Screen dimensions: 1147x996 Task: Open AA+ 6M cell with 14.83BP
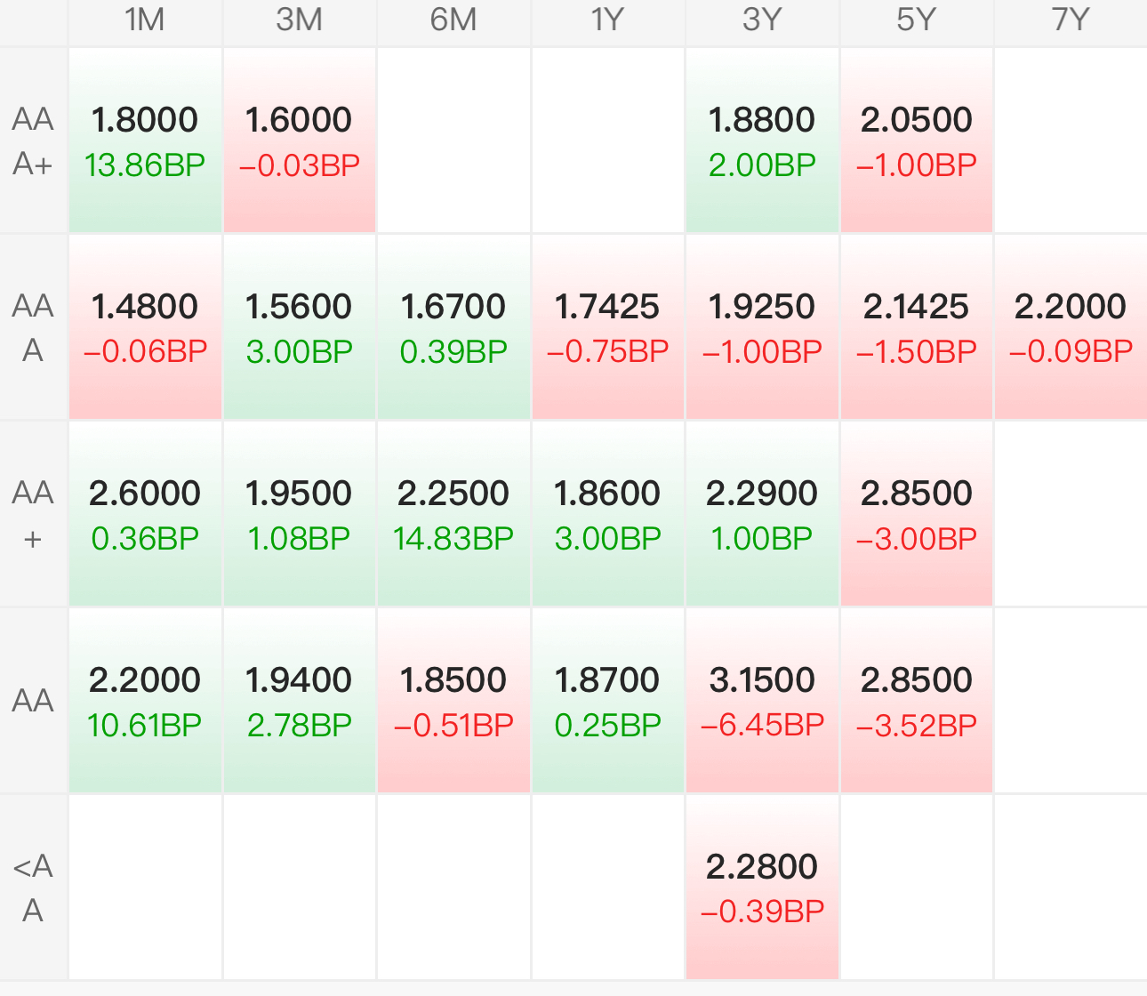(x=453, y=514)
